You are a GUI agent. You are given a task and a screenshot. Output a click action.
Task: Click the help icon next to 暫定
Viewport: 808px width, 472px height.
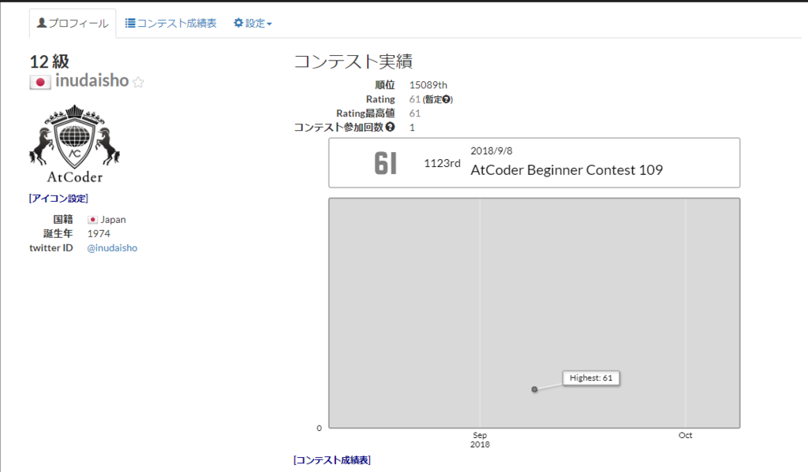(447, 99)
